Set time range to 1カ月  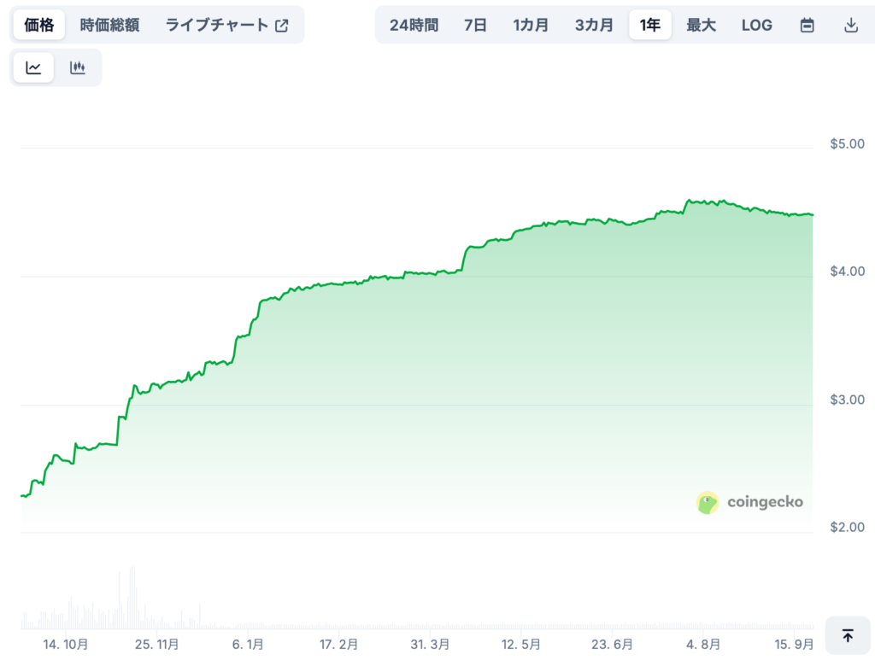click(x=531, y=25)
